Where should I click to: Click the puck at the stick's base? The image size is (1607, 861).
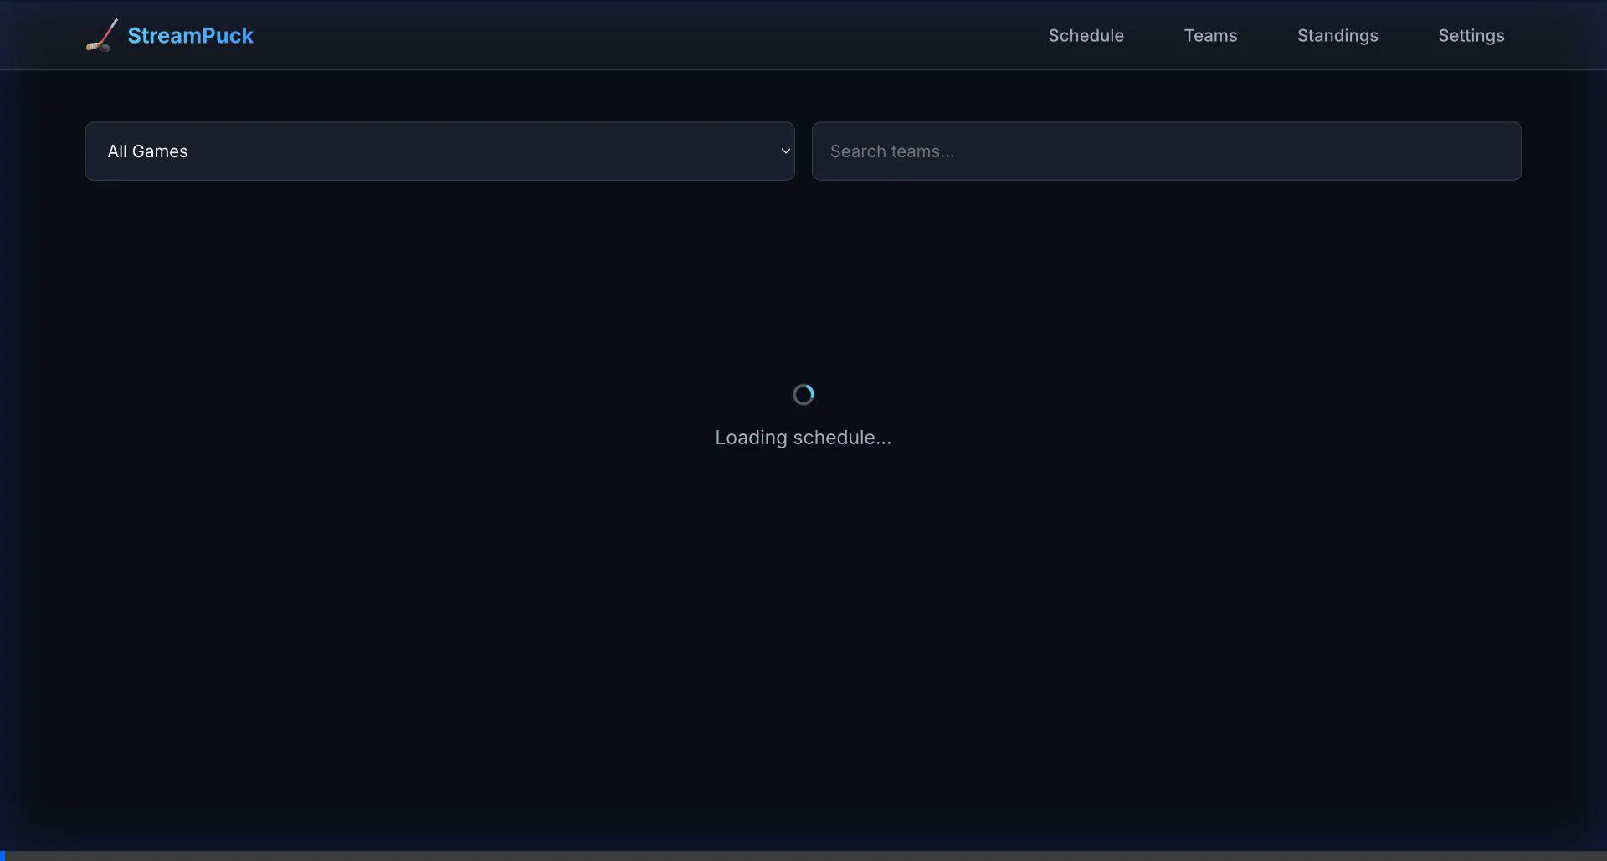tap(105, 48)
